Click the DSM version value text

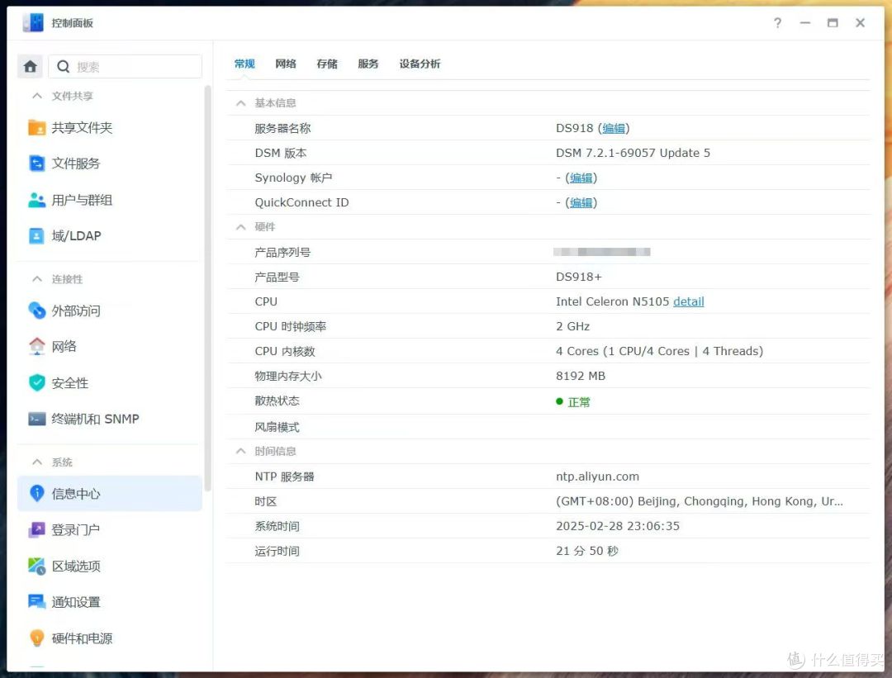pos(633,153)
